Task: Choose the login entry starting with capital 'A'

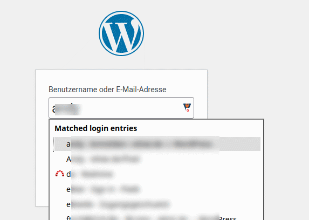Action: 157,159
